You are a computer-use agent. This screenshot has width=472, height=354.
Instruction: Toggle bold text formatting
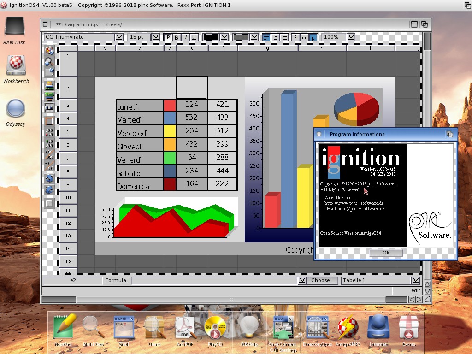tap(177, 37)
